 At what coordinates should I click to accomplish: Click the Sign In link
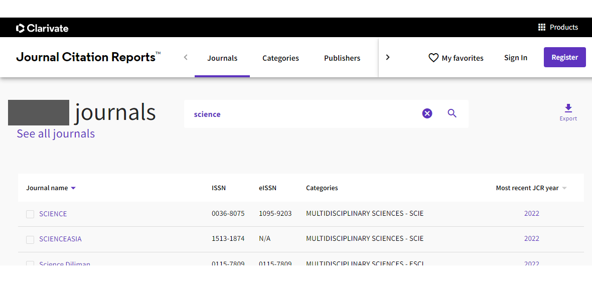516,58
